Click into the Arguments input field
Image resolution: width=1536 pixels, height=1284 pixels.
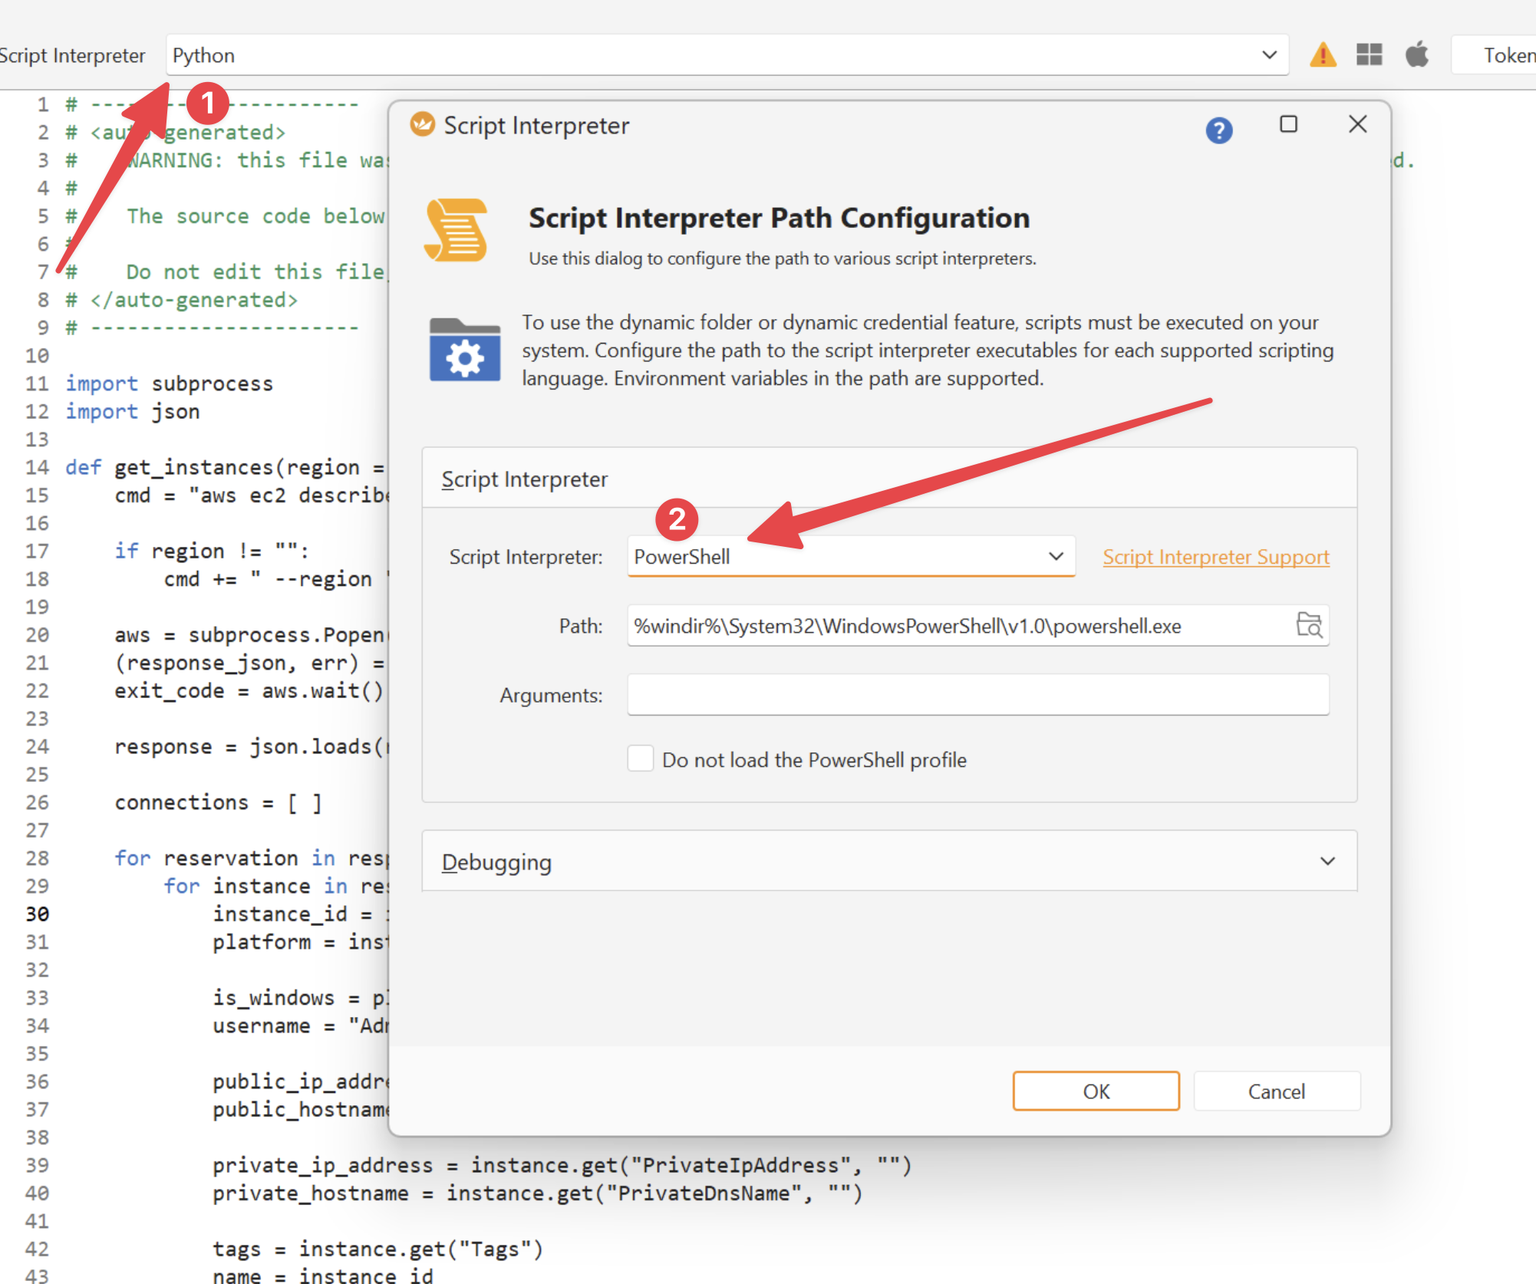pyautogui.click(x=977, y=695)
